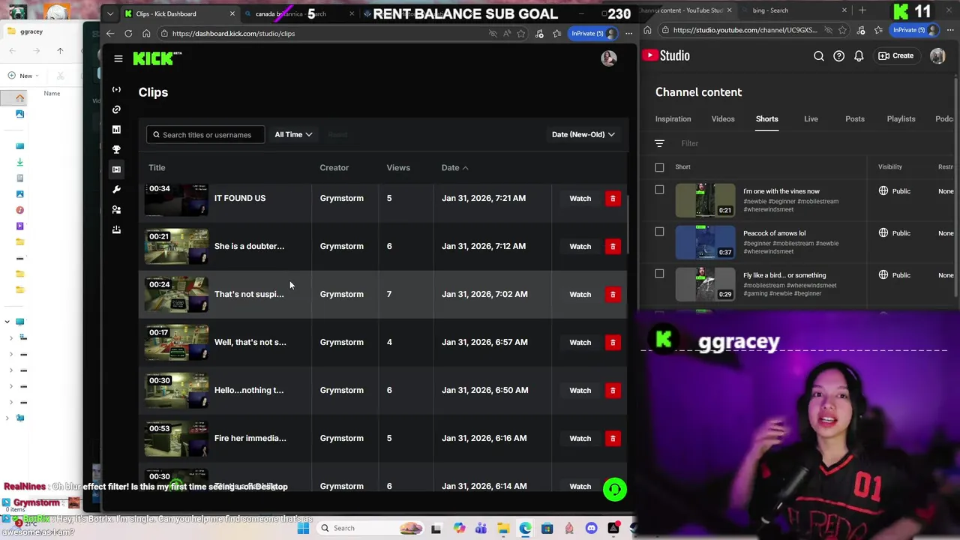Screen dimensions: 960x540
Task: Open the community users icon in Kick sidebar
Action: tap(116, 209)
